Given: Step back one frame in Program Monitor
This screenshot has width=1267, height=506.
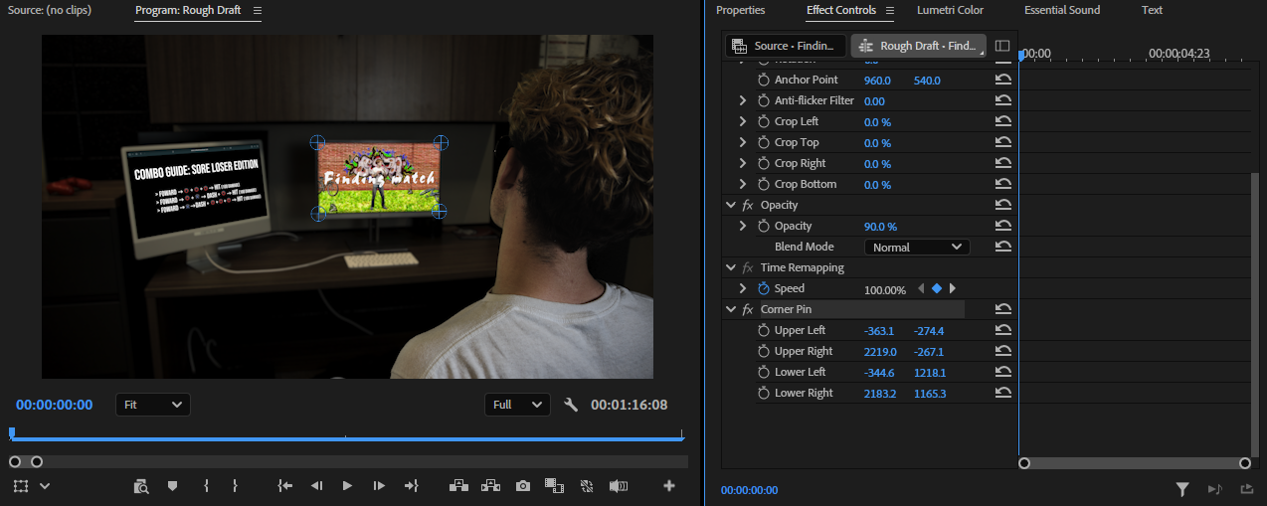Looking at the screenshot, I should pos(316,486).
